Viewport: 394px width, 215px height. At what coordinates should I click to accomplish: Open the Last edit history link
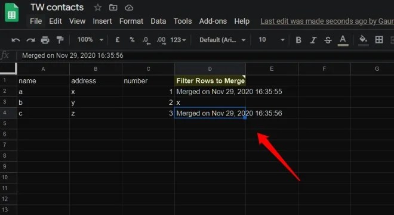tap(327, 21)
